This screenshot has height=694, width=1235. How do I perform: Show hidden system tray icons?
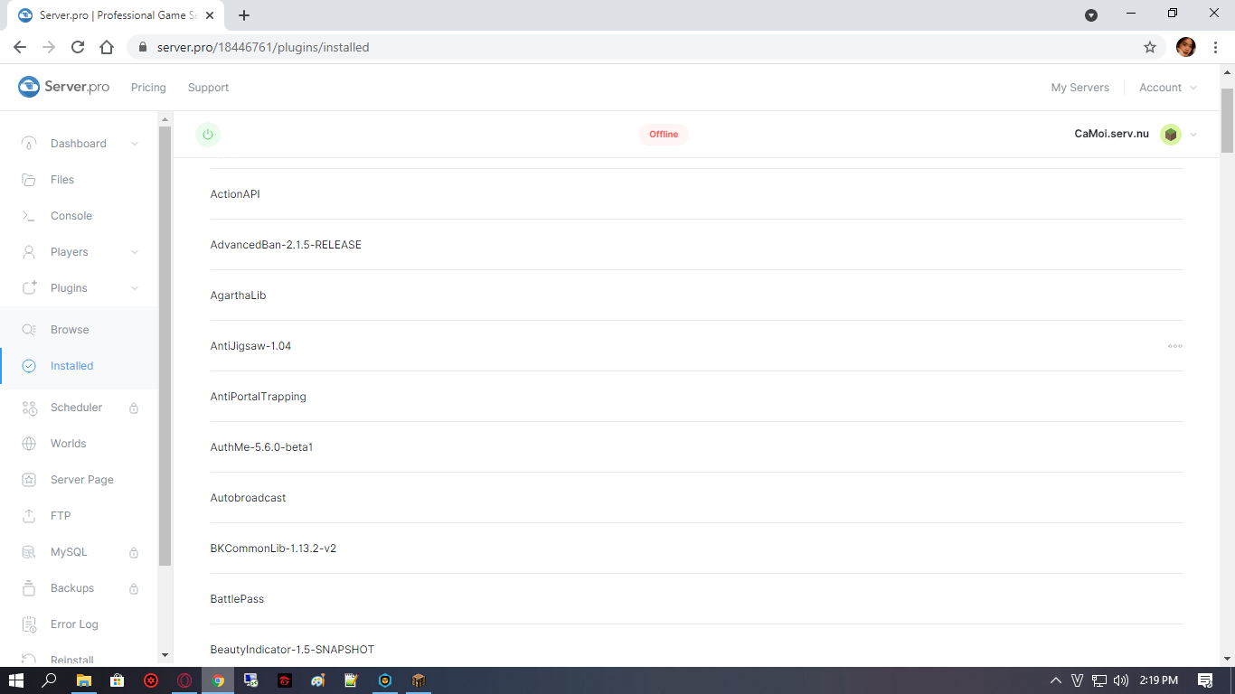[1055, 680]
